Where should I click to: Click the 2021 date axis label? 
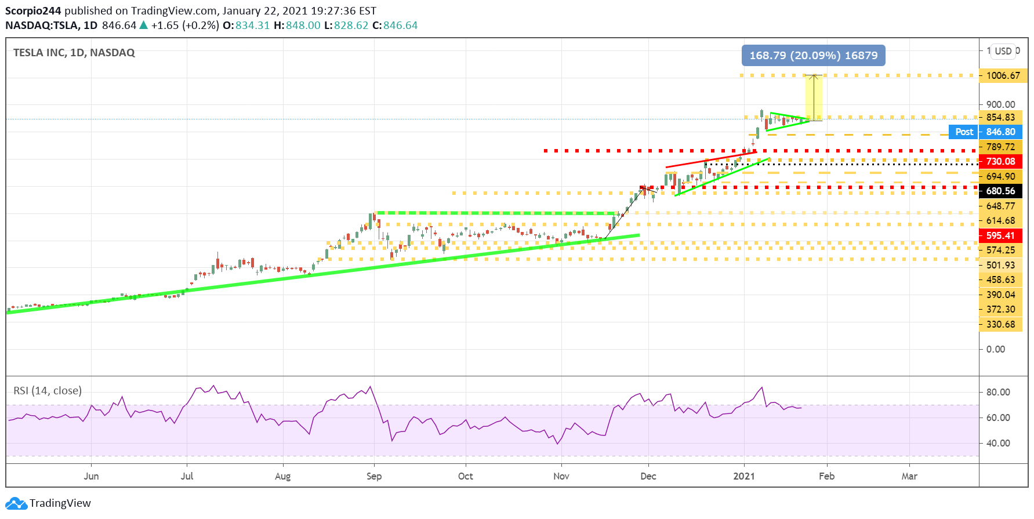[744, 476]
